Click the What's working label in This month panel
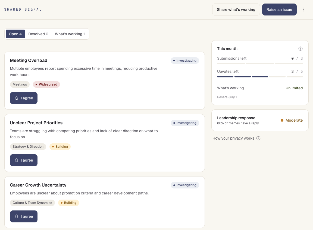 (230, 88)
